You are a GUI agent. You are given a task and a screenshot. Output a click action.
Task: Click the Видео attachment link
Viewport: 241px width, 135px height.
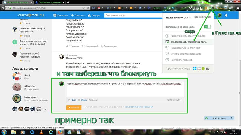coord(82,100)
